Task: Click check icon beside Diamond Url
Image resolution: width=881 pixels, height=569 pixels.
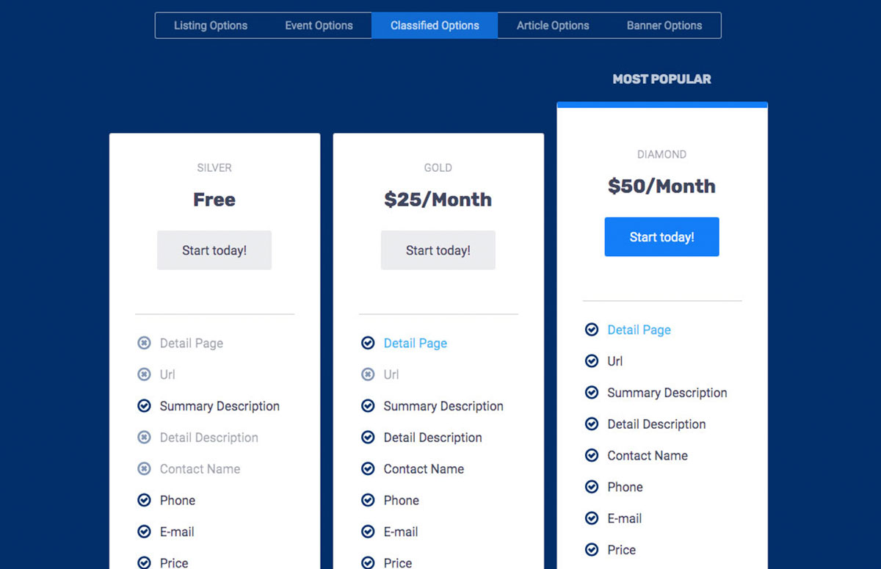Action: point(592,361)
